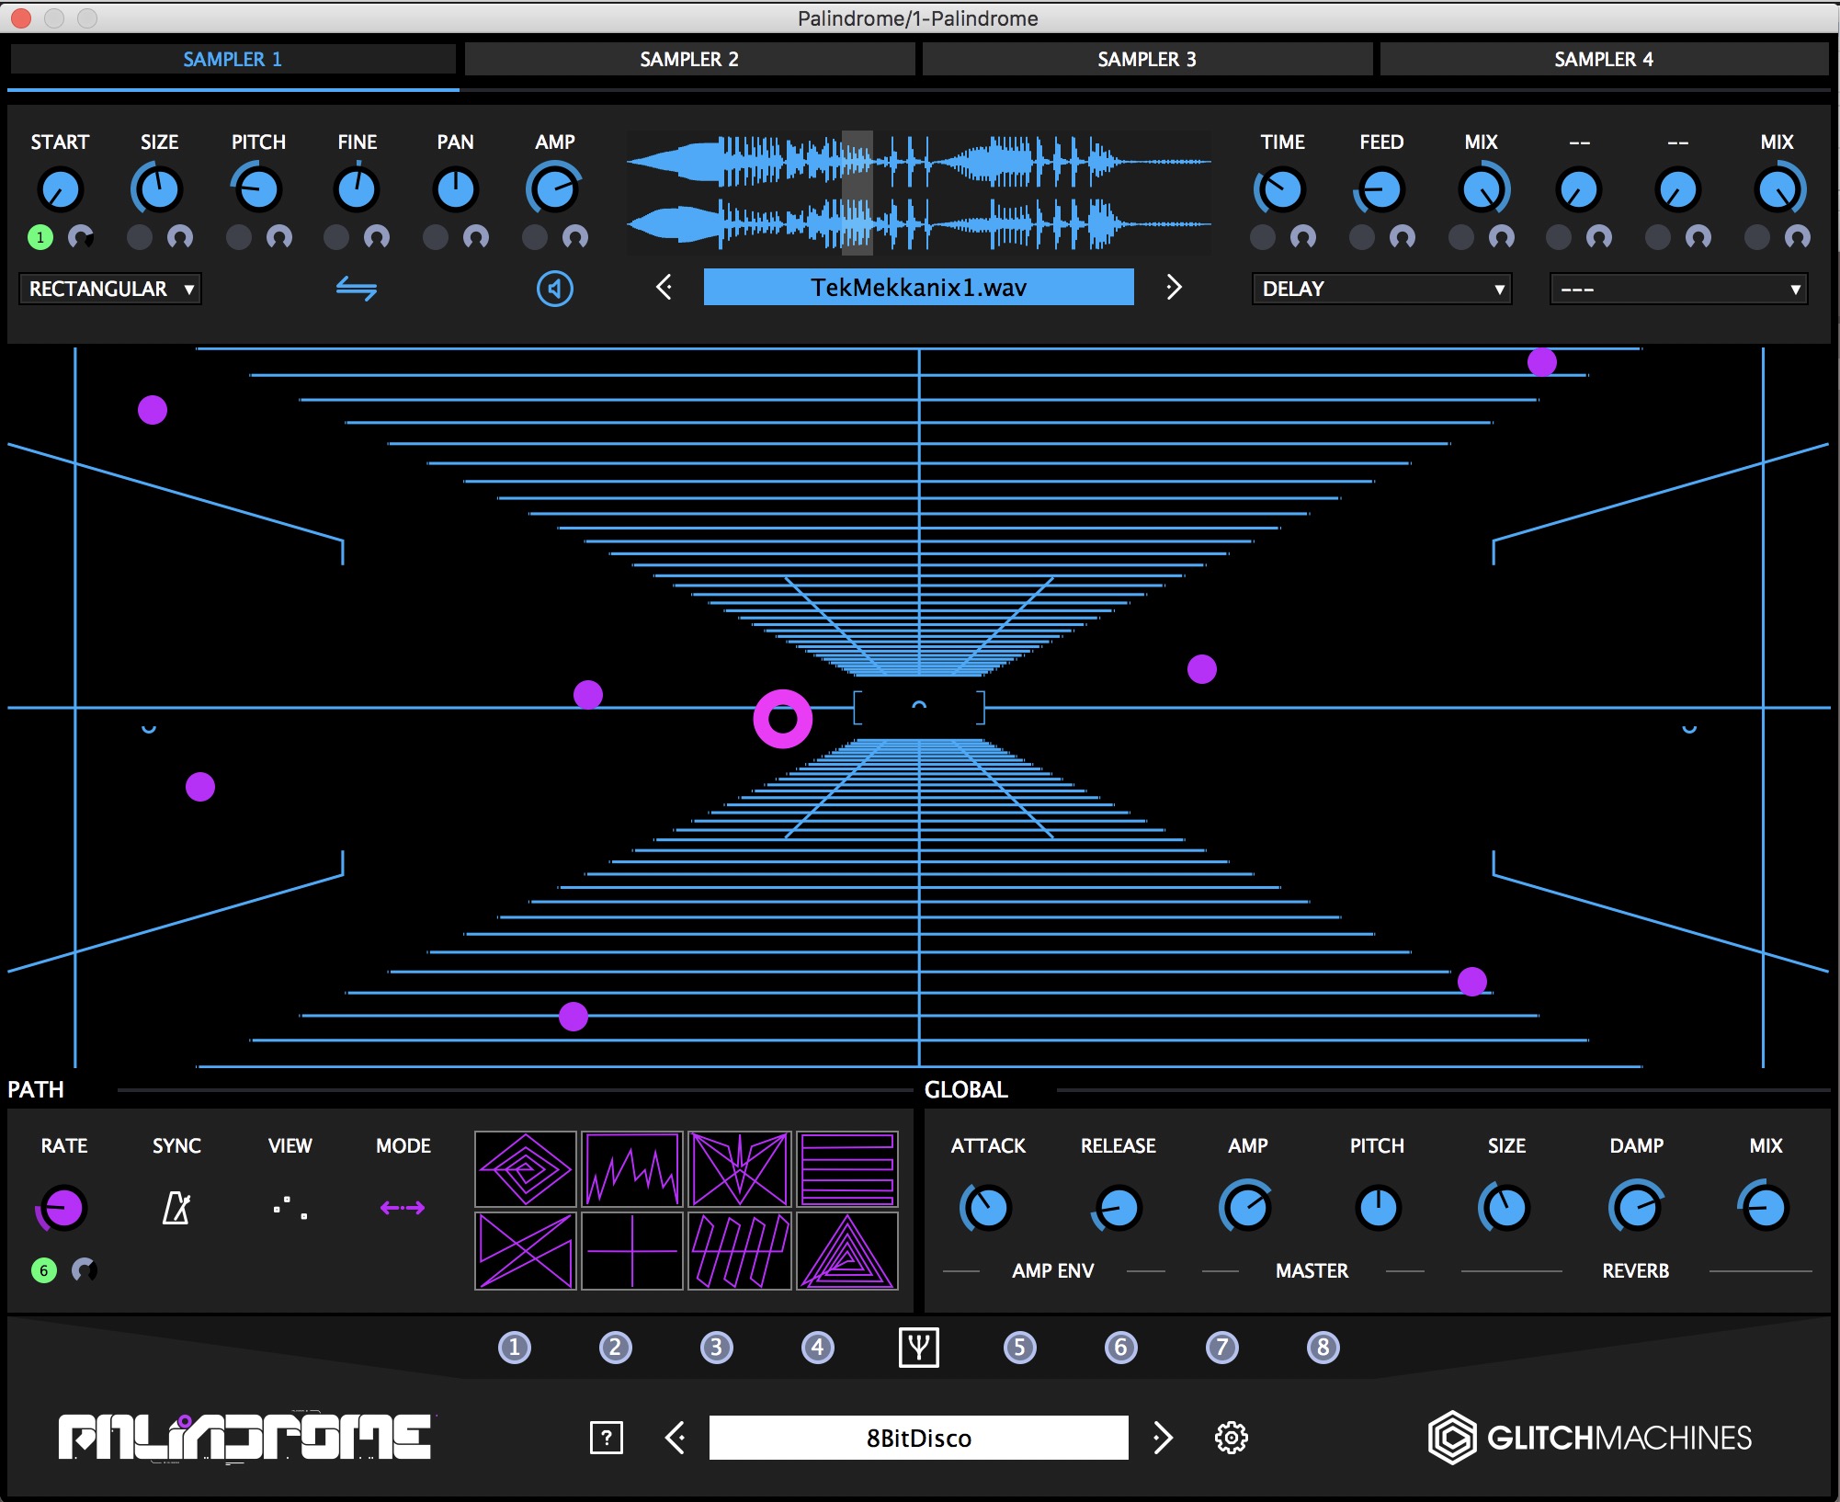
Task: Recall snapshot slot 5
Action: click(x=1020, y=1348)
